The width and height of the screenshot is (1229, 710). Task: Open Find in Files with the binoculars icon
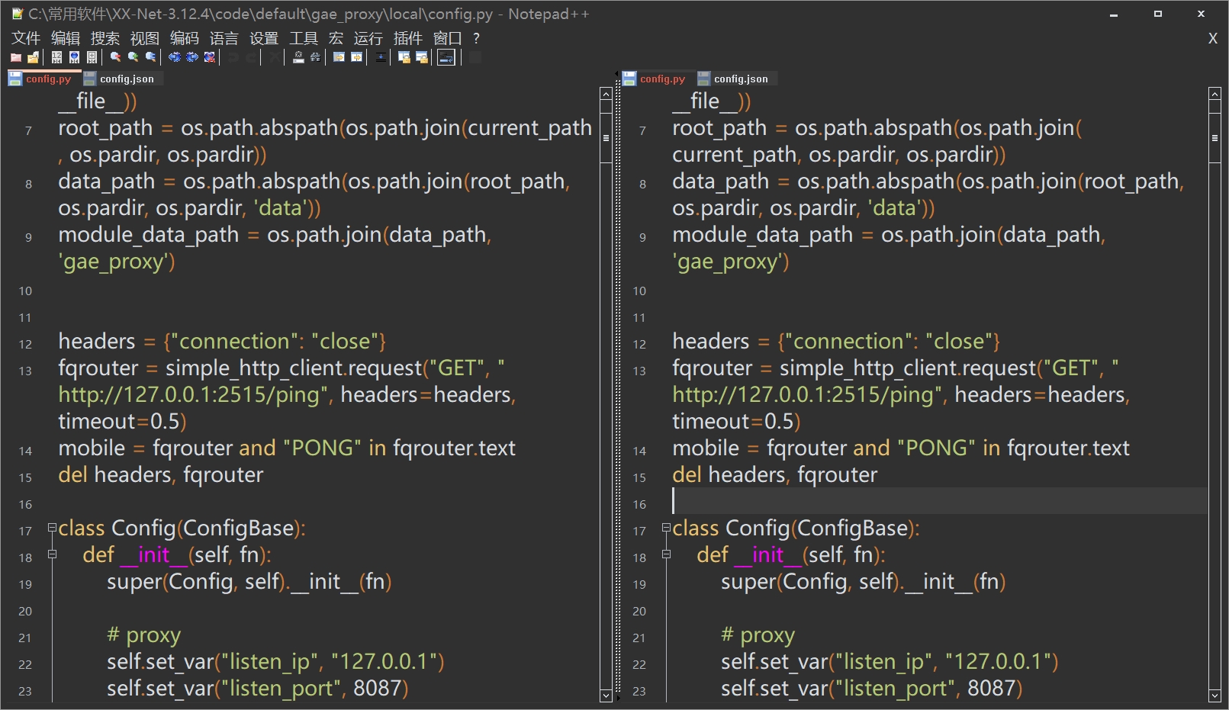[x=317, y=57]
